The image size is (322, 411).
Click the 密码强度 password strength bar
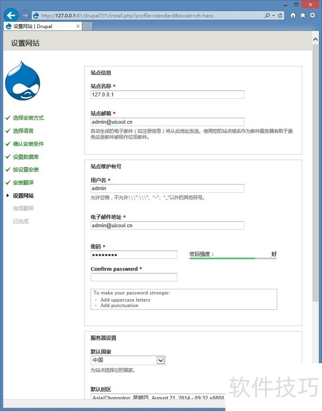[x=233, y=258]
